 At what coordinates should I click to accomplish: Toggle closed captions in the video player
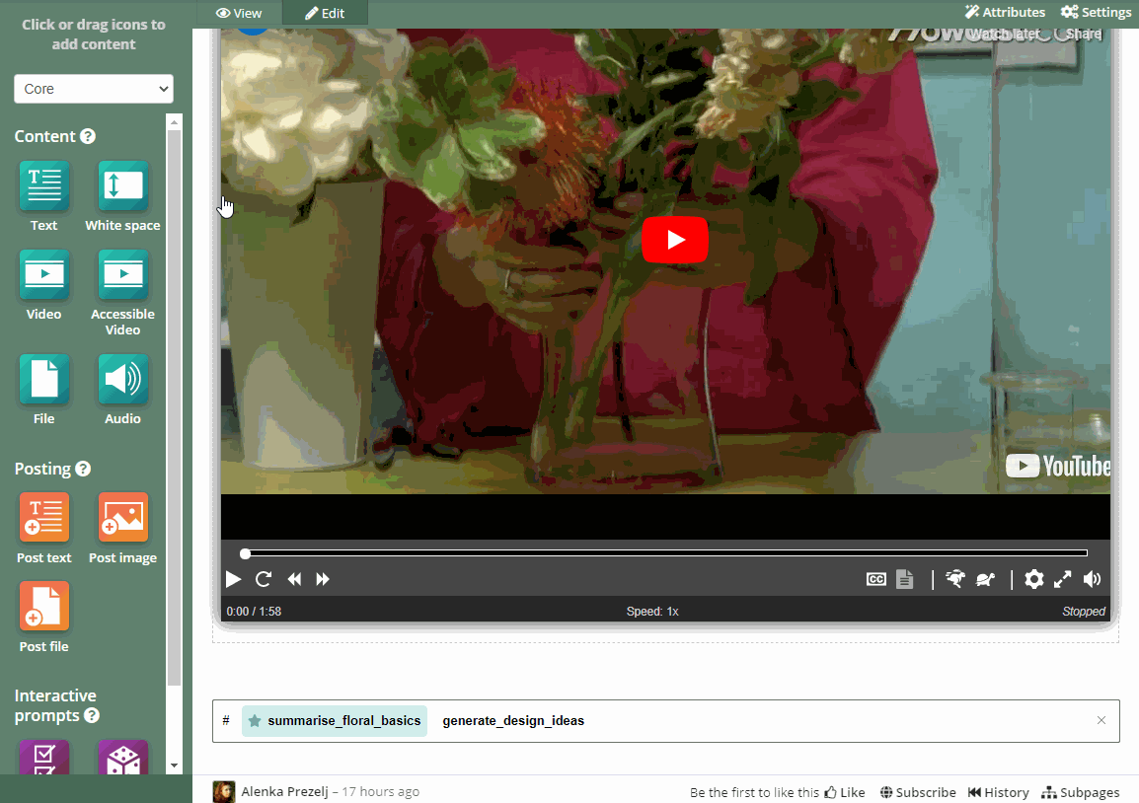875,579
